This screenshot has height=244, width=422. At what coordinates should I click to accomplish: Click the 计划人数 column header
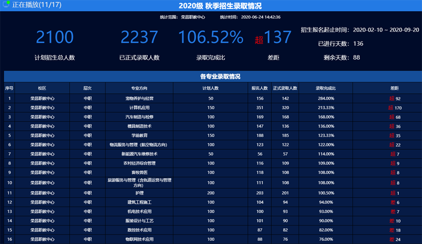coord(210,88)
